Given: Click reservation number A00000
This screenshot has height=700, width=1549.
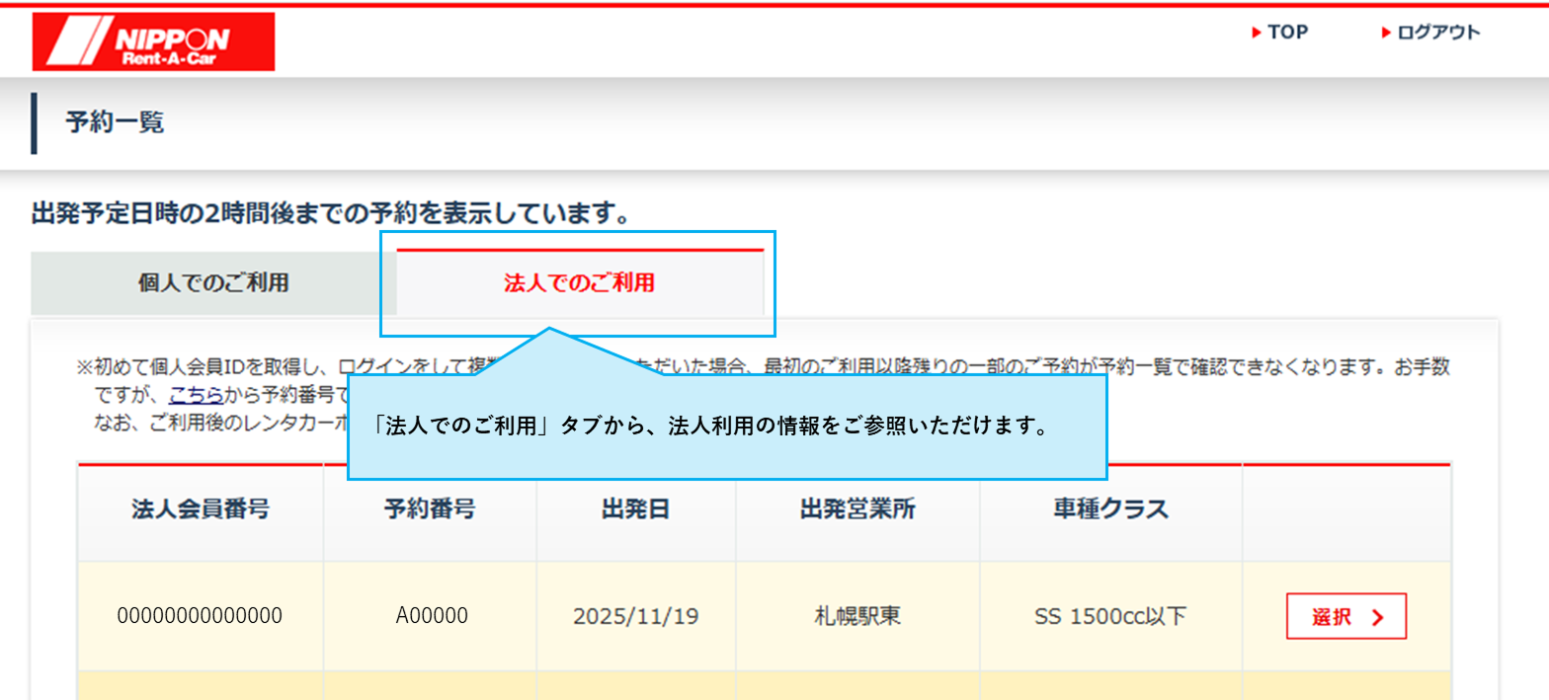Looking at the screenshot, I should (x=432, y=616).
